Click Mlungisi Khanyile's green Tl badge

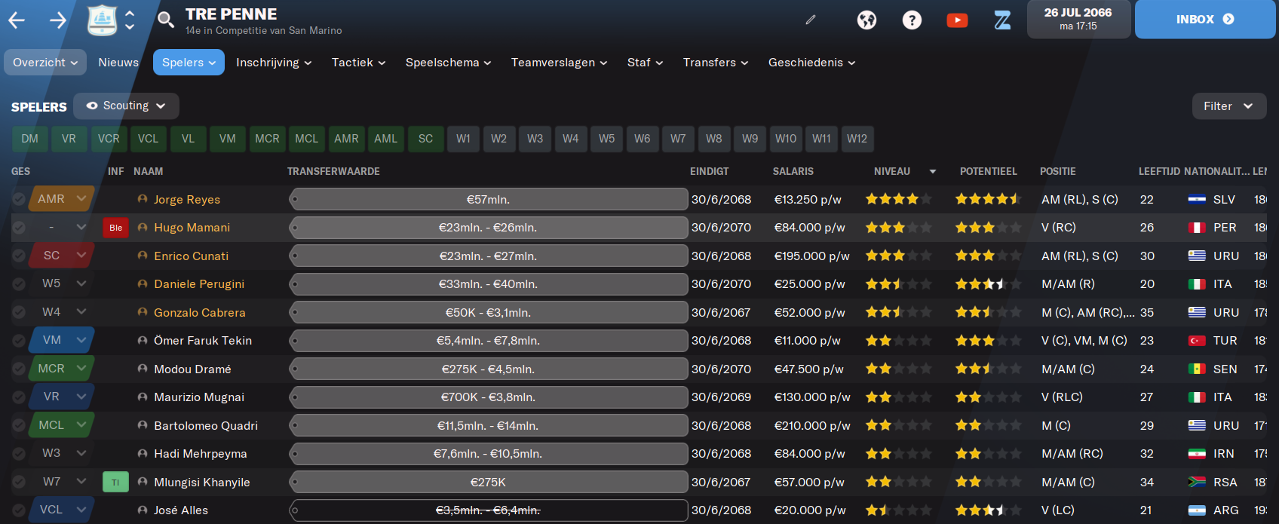click(x=115, y=482)
